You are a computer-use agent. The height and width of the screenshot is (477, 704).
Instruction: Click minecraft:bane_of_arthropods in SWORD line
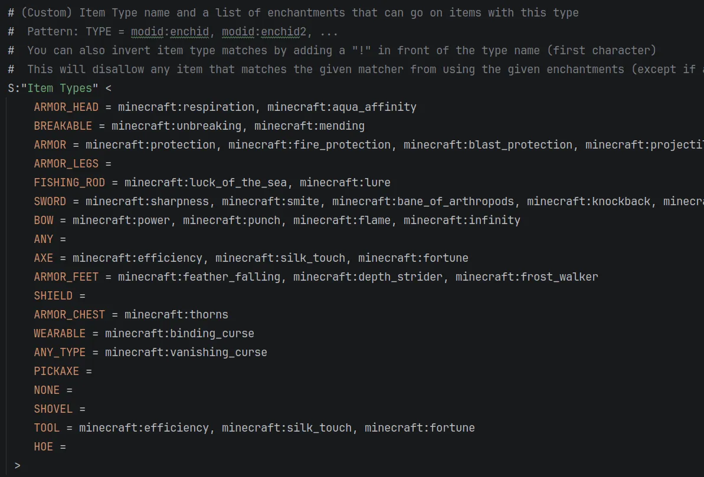423,202
